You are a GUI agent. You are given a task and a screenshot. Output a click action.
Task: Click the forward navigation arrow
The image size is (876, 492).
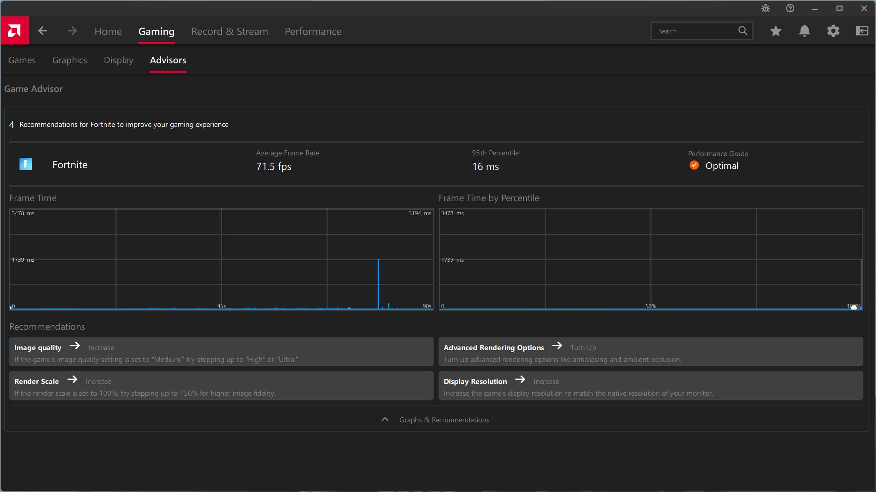tap(72, 31)
